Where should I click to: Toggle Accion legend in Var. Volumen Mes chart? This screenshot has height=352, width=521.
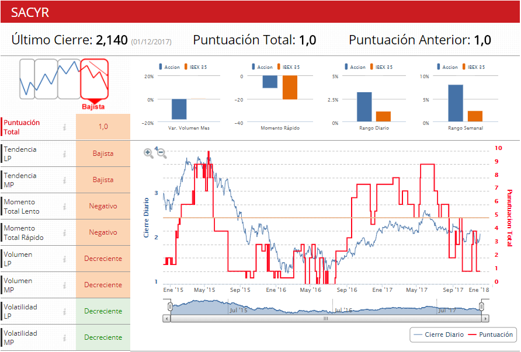coord(169,67)
